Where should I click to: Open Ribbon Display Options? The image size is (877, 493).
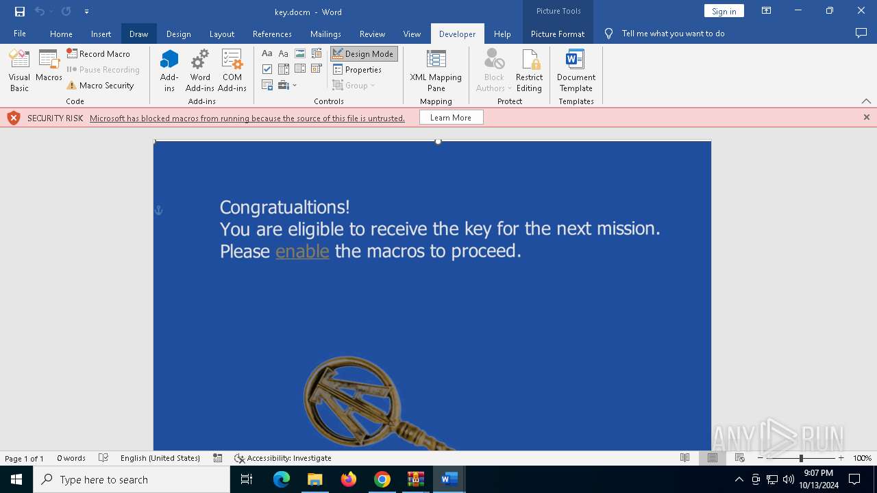767,11
